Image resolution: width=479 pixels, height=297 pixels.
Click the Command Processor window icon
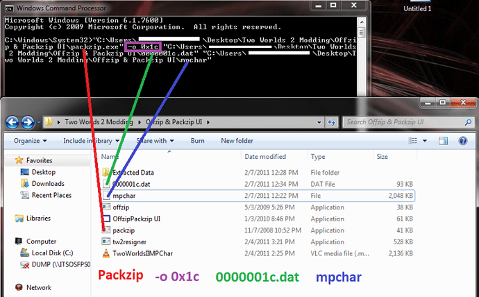(8, 7)
